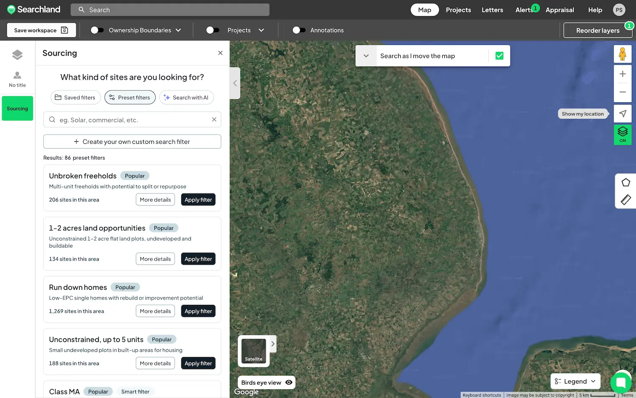Open the Help menu
Viewport: 636px width, 398px height.
click(595, 10)
